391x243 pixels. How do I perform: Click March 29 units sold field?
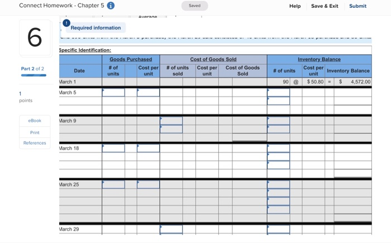coord(171,230)
